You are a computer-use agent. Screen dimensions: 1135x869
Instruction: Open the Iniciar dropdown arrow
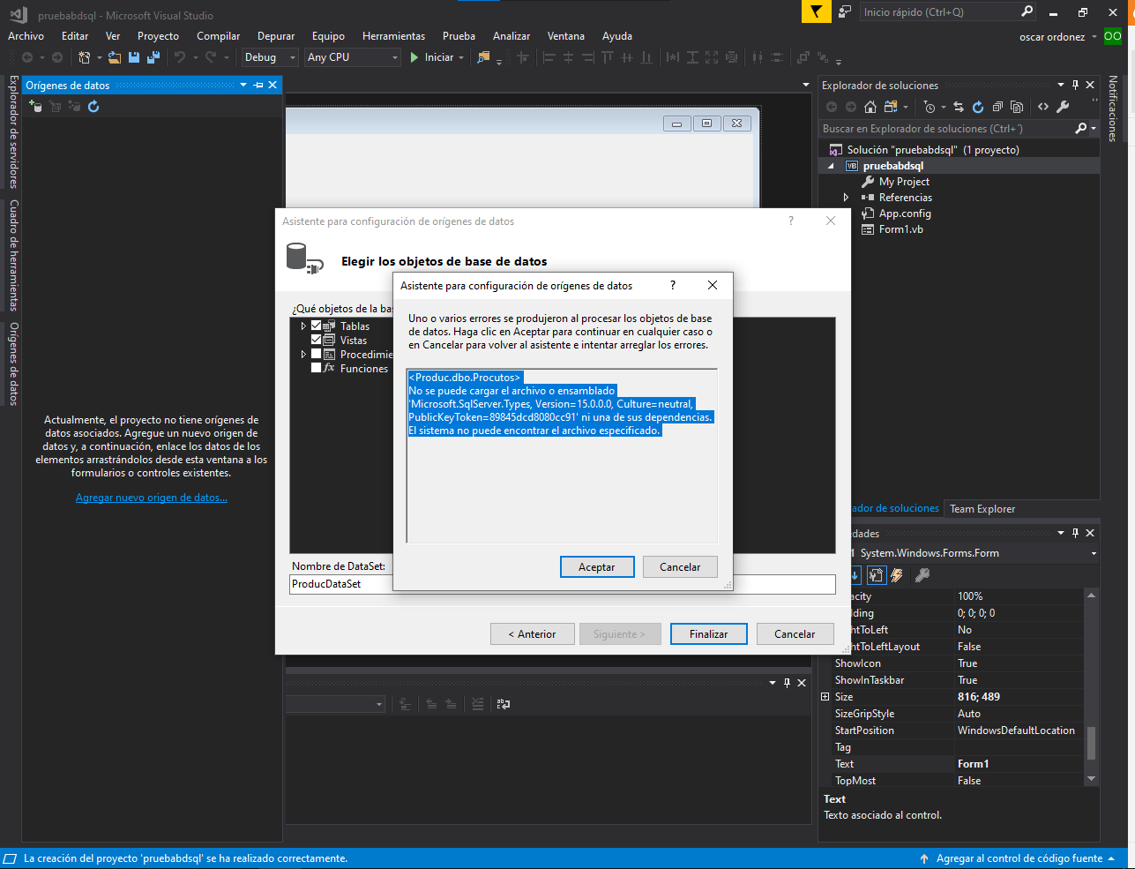461,58
